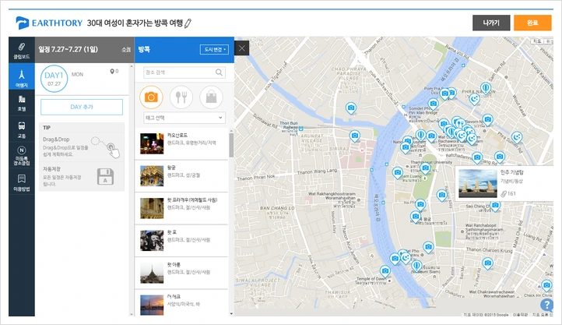Select the 왕궁 place name
The width and height of the screenshot is (562, 325).
pyautogui.click(x=171, y=168)
